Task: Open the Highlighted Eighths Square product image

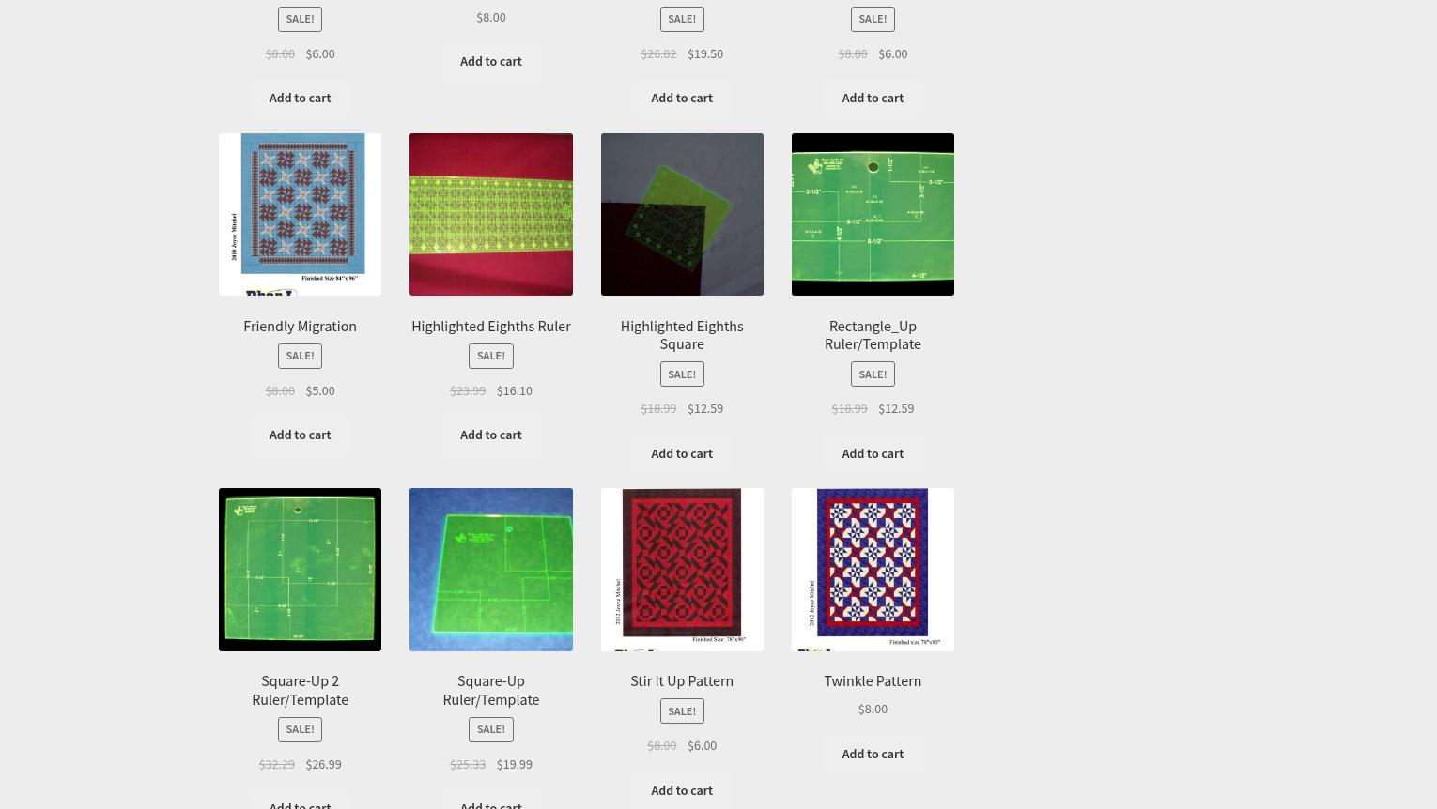Action: (682, 214)
